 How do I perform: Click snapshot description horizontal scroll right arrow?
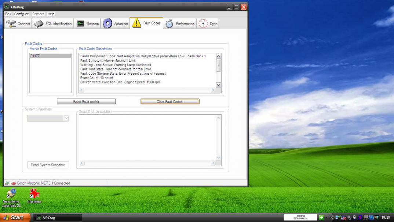[213, 163]
